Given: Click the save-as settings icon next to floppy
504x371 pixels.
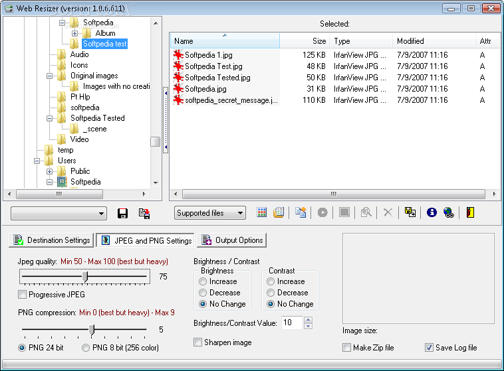Looking at the screenshot, I should coord(144,214).
